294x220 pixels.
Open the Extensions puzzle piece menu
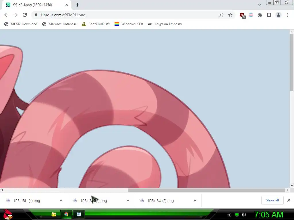coord(260,15)
